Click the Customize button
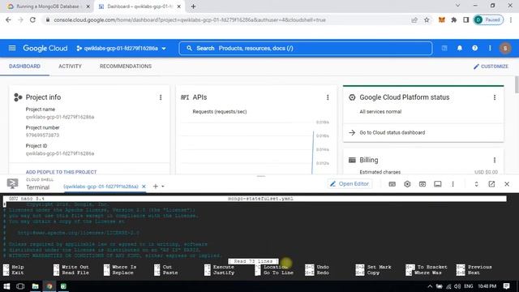The width and height of the screenshot is (519, 292). 491,67
